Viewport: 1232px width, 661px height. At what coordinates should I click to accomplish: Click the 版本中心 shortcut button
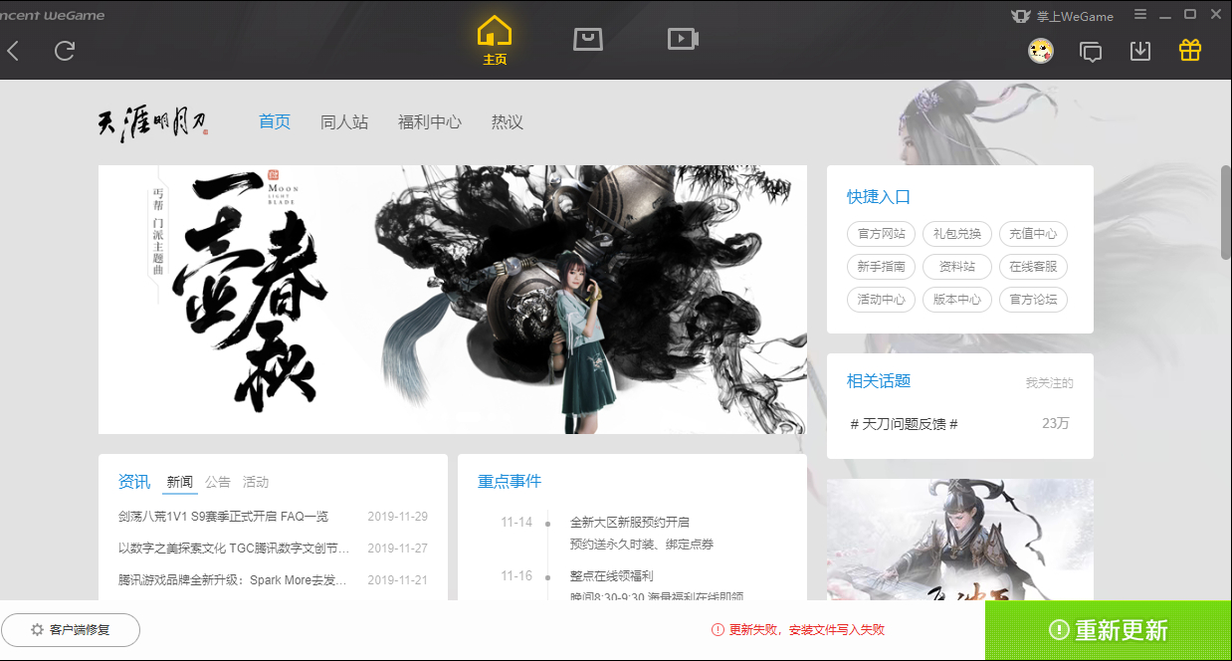[957, 300]
